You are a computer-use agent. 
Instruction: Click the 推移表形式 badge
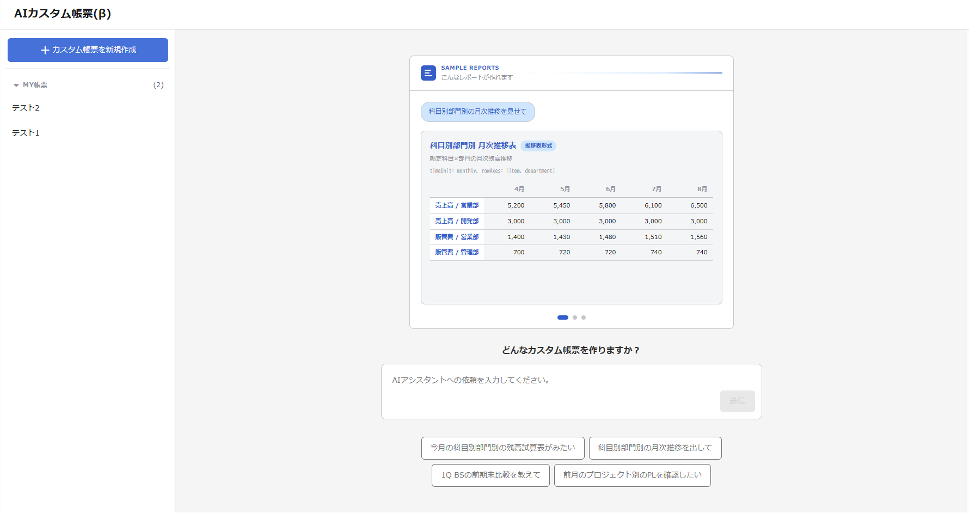click(538, 146)
